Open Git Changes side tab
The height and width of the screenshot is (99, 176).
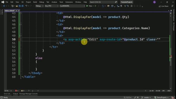click(x=174, y=26)
